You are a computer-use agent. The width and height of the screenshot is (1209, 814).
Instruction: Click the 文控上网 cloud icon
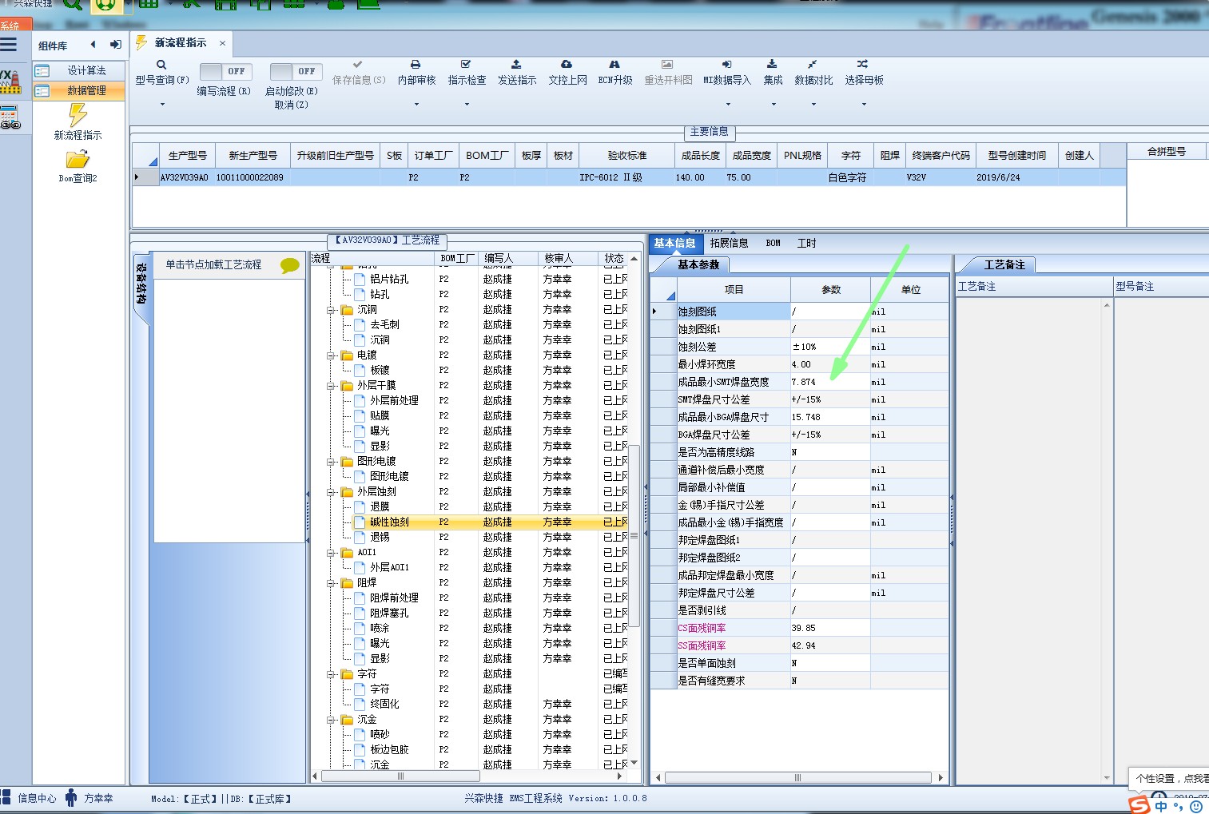(567, 64)
